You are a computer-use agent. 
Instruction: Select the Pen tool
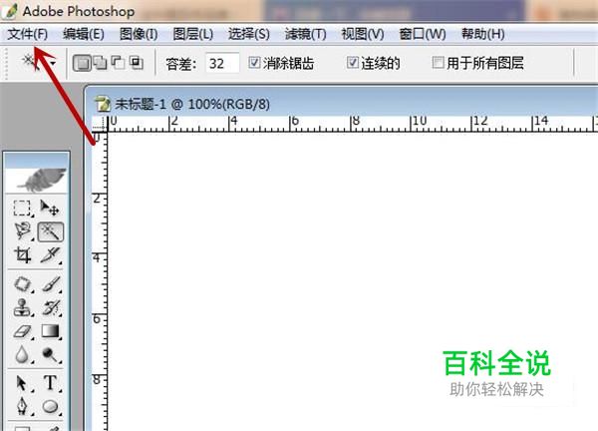pyautogui.click(x=22, y=406)
